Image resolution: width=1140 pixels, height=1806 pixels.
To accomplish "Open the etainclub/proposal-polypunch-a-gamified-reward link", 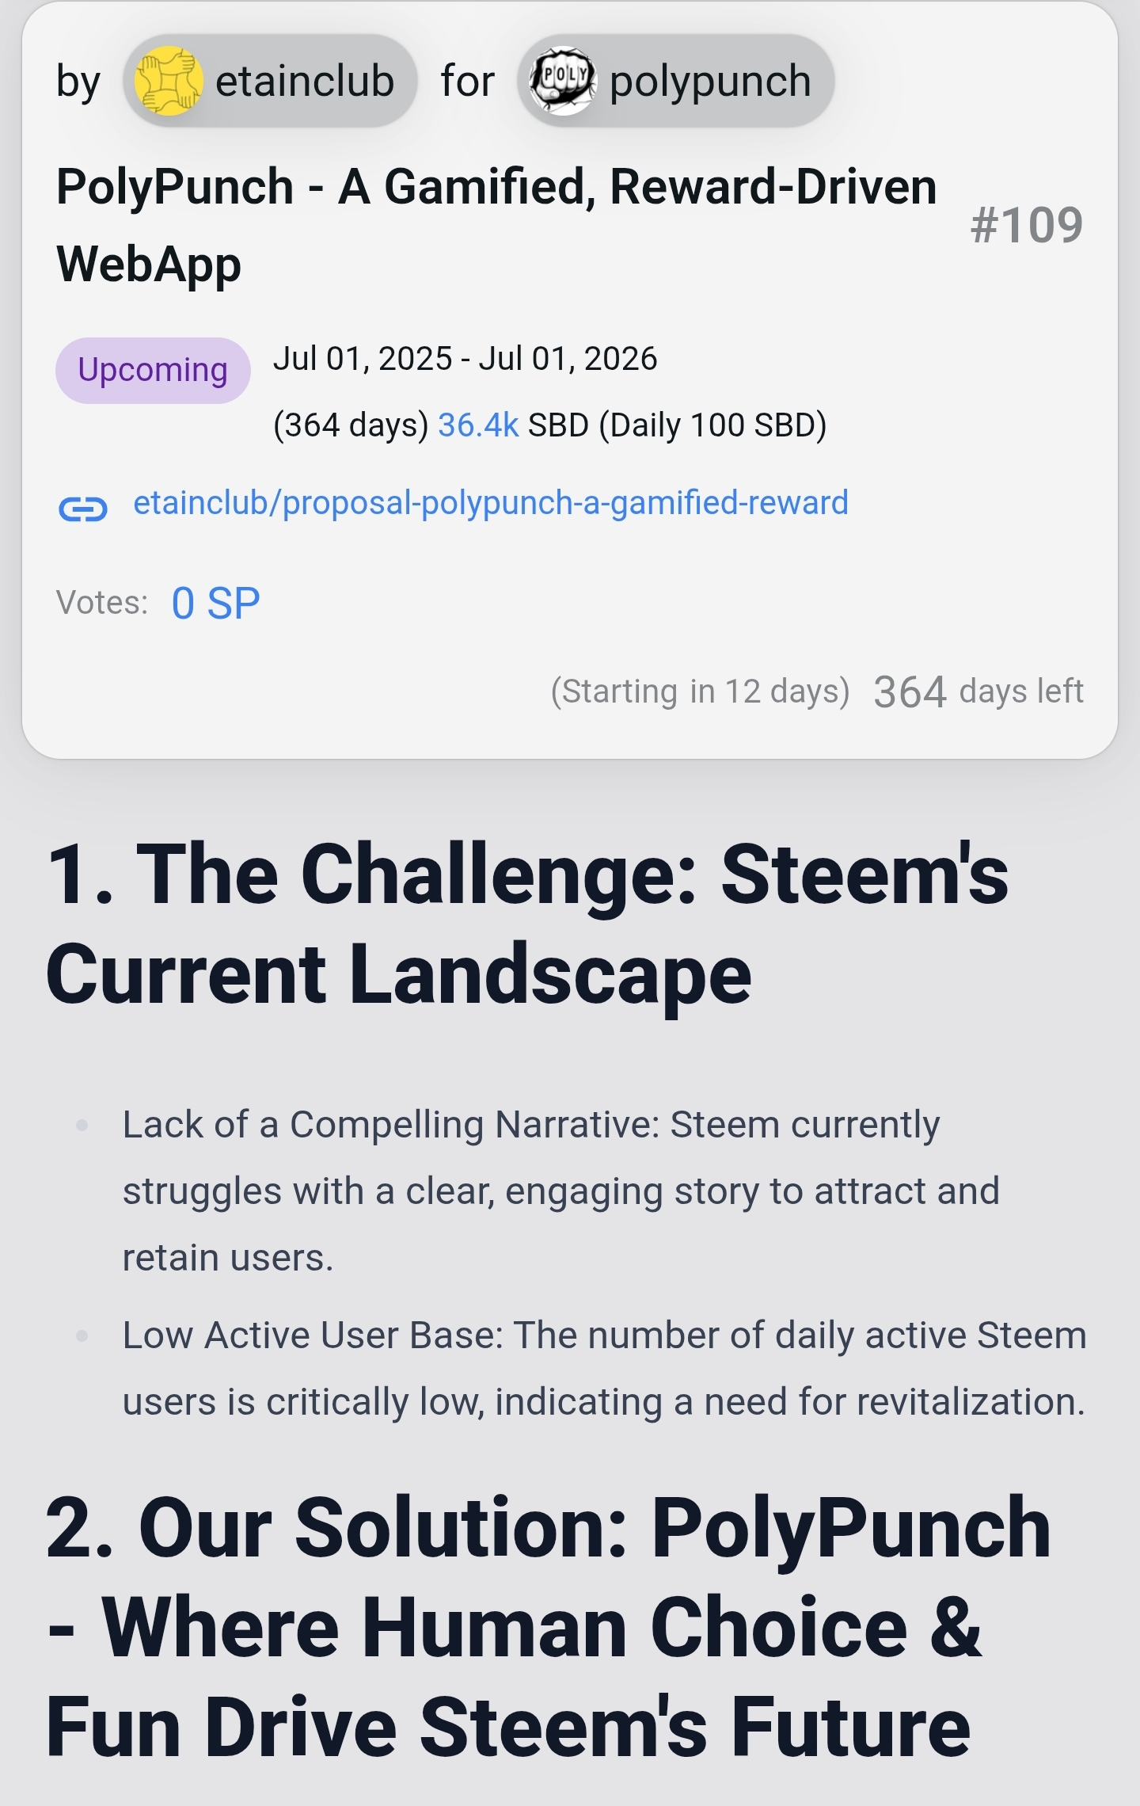I will pyautogui.click(x=490, y=503).
